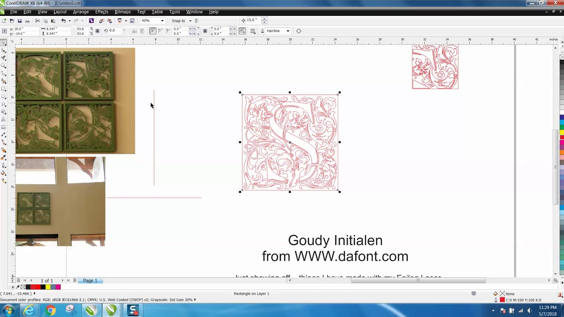This screenshot has height=317, width=564.
Task: Toggle the lock ratio button
Action: click(97, 31)
